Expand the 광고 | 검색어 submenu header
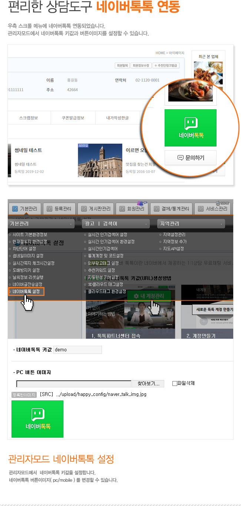The image size is (241, 506). (x=116, y=224)
